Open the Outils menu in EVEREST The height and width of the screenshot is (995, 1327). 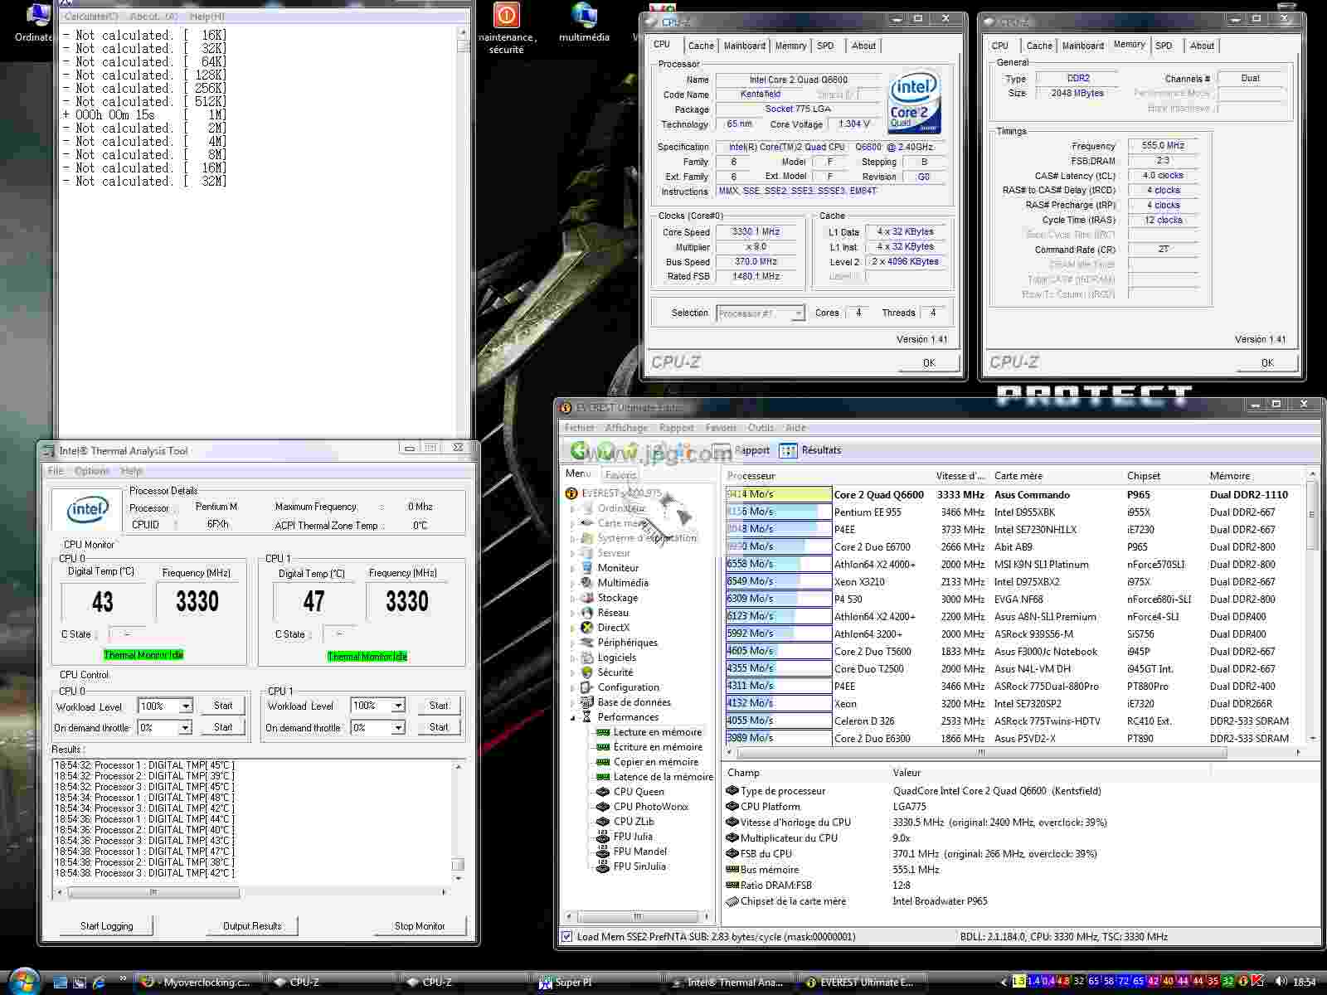point(761,428)
